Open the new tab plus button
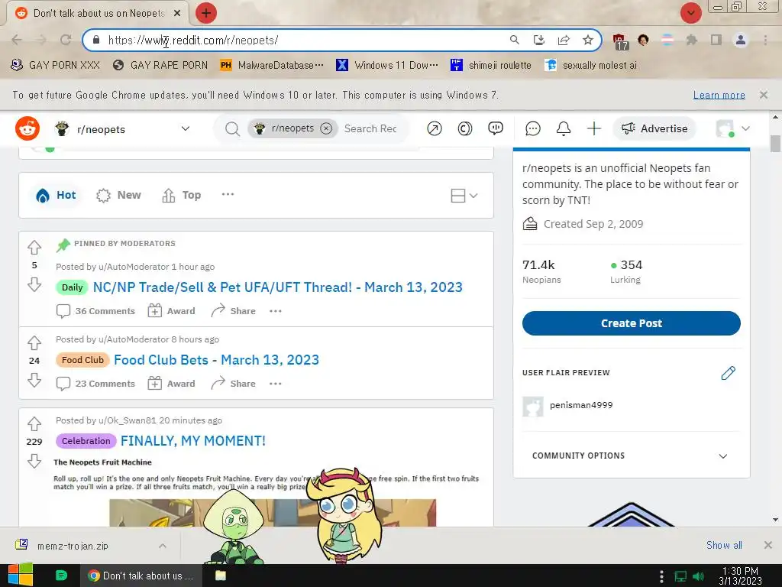 pos(206,13)
